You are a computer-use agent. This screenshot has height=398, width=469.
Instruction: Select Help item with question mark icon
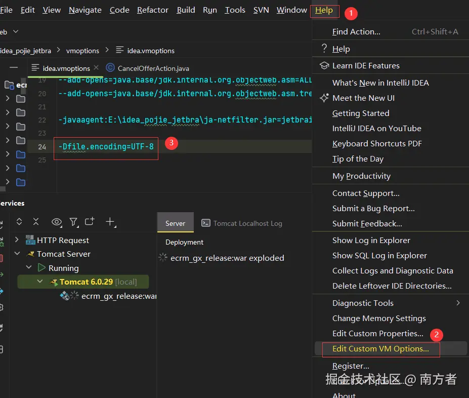pyautogui.click(x=391, y=49)
